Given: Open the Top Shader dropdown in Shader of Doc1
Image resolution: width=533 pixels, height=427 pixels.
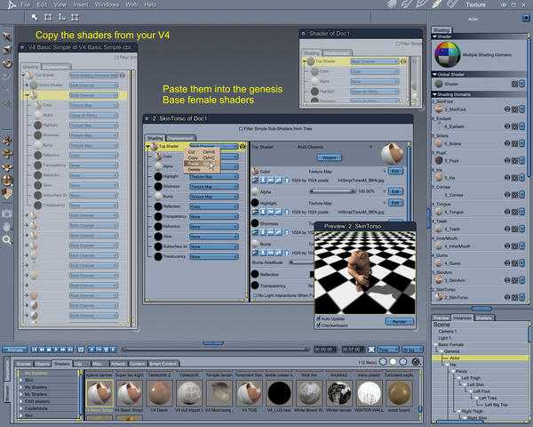Looking at the screenshot, I should (x=374, y=61).
